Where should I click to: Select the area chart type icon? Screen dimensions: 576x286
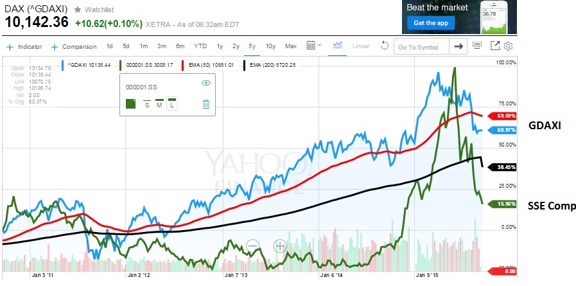click(338, 46)
